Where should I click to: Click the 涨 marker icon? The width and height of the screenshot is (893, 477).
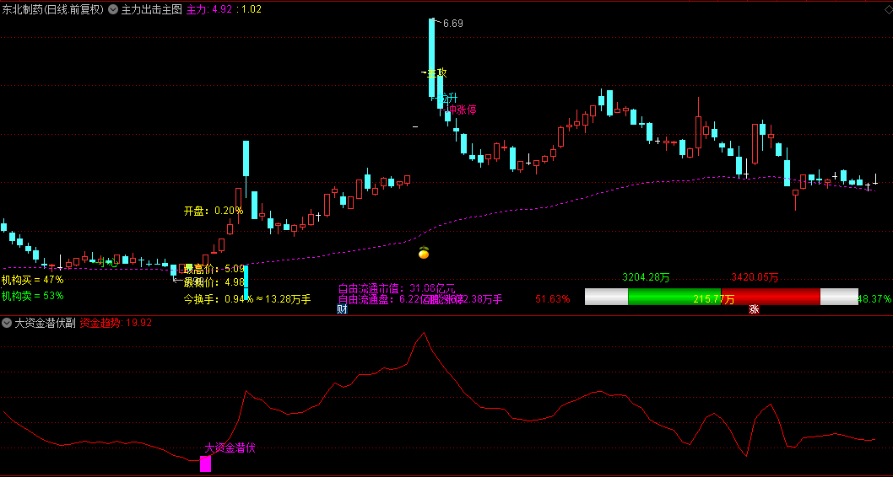coord(754,309)
